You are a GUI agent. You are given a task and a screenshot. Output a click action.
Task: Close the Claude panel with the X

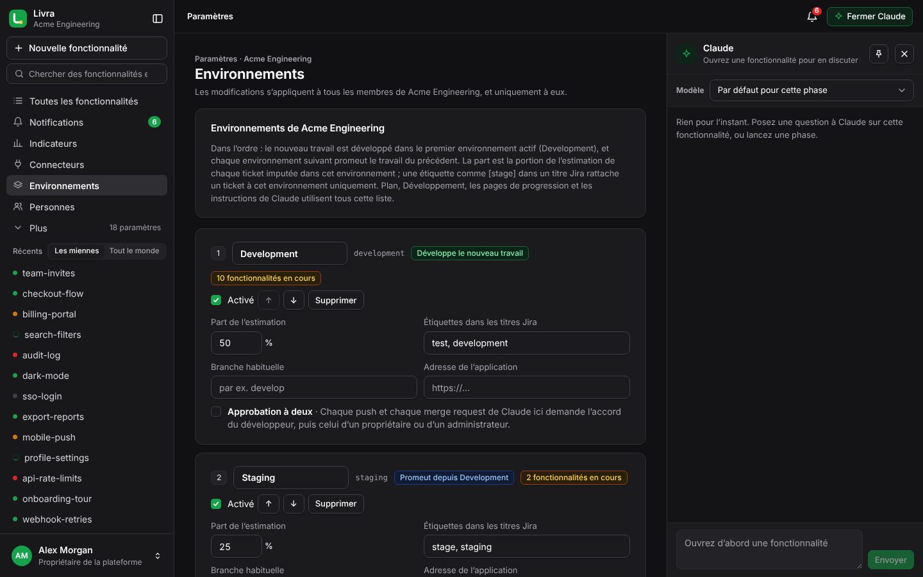coord(904,54)
